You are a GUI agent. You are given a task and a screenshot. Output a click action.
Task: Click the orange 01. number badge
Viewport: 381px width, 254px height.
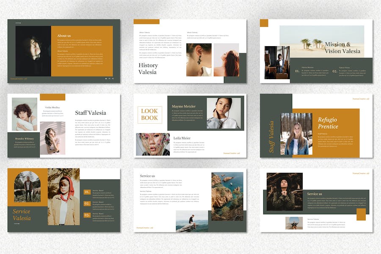coord(87,192)
